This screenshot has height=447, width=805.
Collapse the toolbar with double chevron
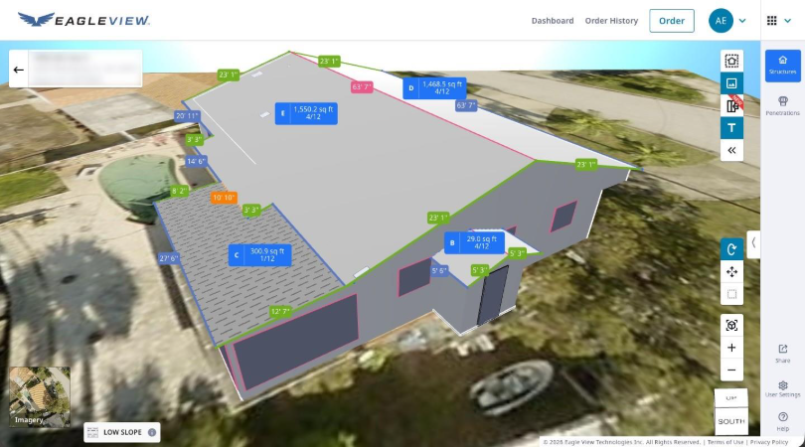731,150
